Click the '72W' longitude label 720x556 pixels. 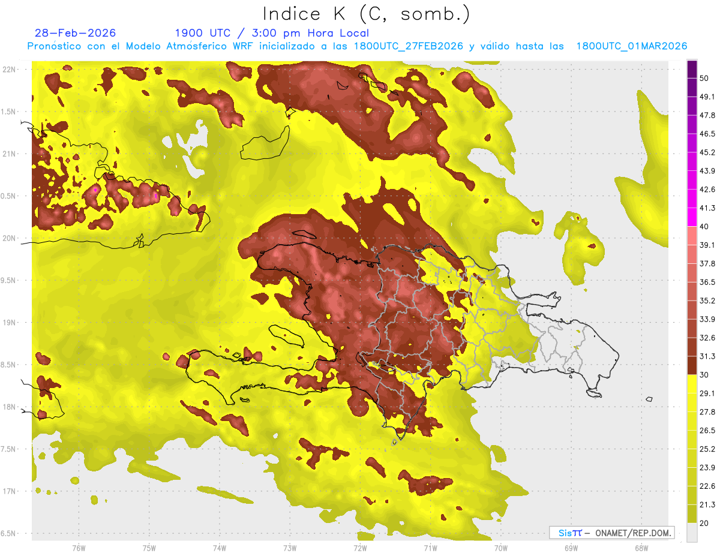pyautogui.click(x=360, y=548)
